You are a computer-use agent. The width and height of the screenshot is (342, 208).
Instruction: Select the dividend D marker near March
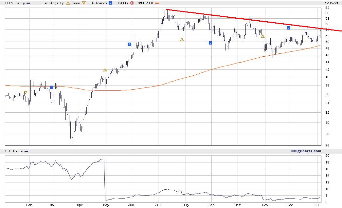[x=51, y=87]
